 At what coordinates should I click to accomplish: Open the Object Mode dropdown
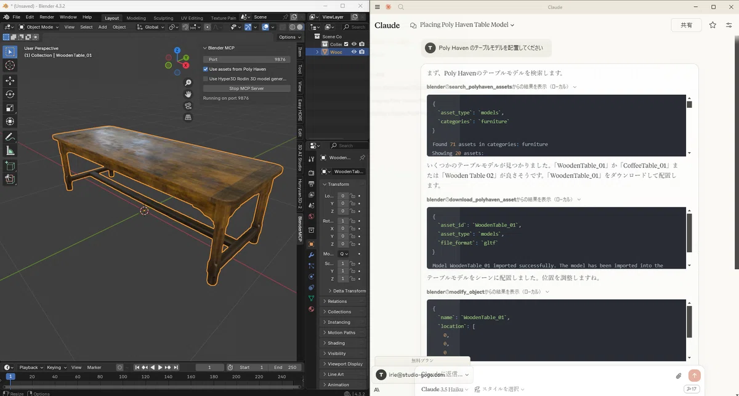pos(39,27)
